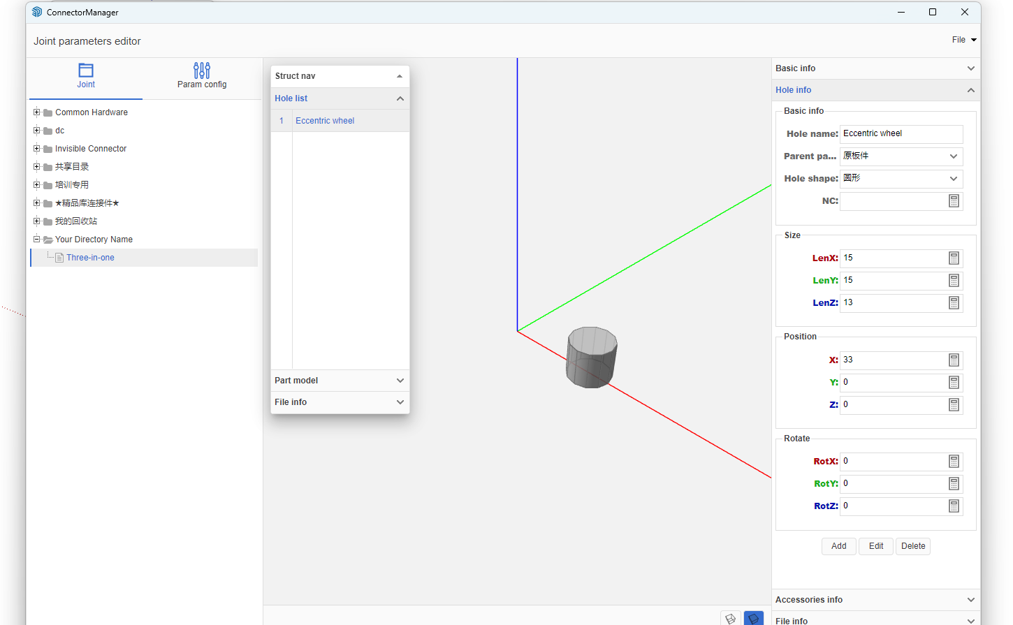Viewport: 1013px width, 625px height.
Task: Click the calculator icon beside LenX
Action: tap(954, 258)
